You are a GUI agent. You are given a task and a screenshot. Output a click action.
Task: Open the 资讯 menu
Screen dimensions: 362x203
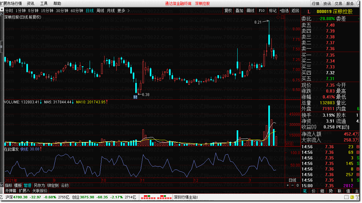point(30,3)
